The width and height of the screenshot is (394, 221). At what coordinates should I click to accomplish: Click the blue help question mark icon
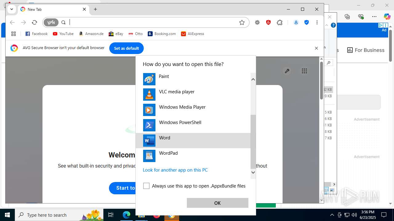(x=333, y=25)
